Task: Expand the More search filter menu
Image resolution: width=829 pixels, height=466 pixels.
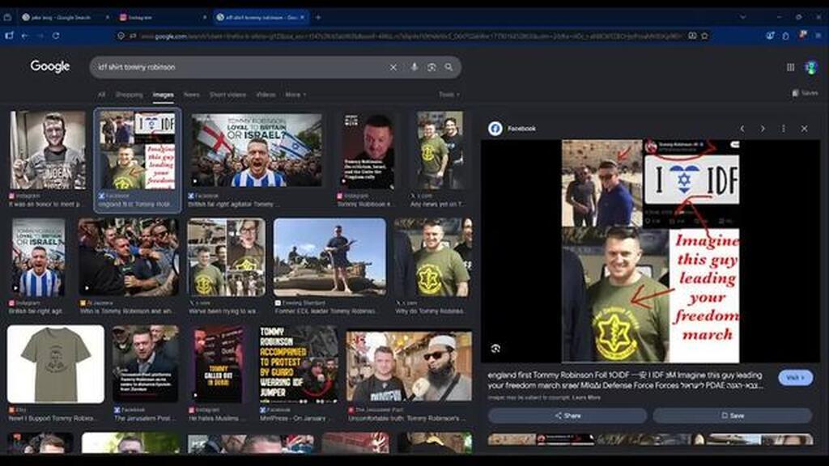Action: [x=295, y=95]
